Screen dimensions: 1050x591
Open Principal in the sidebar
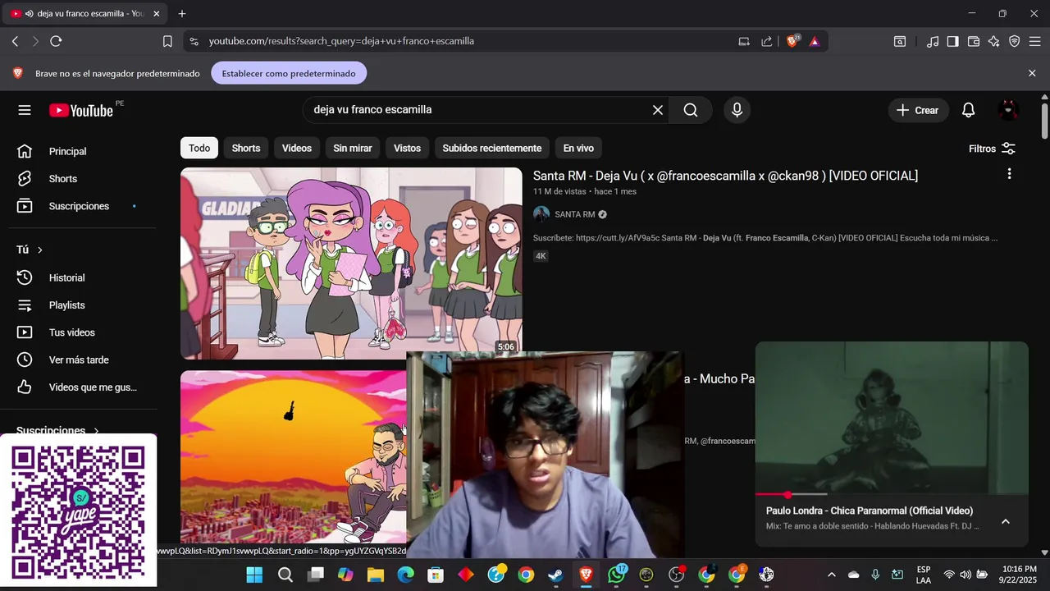click(79, 151)
